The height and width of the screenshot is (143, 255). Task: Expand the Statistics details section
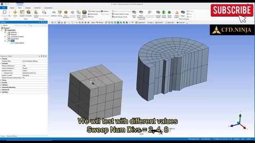click(1, 92)
